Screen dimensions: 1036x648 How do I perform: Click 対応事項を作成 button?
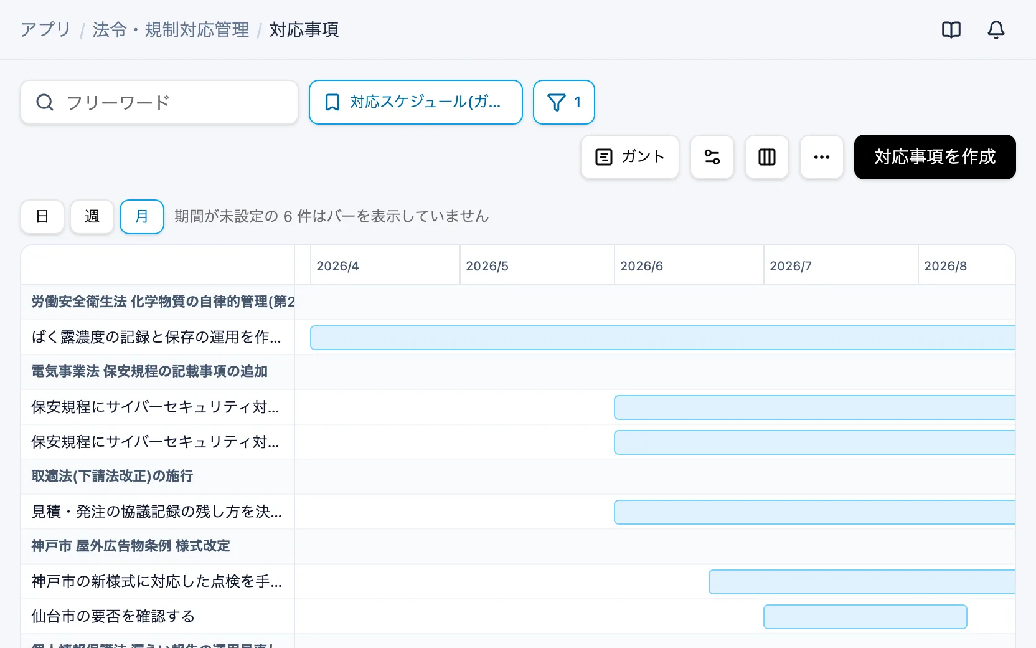tap(935, 157)
